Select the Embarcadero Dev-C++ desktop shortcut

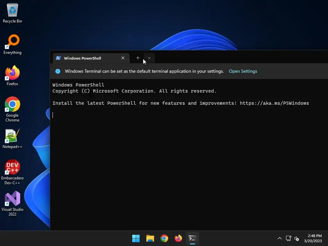12,172
